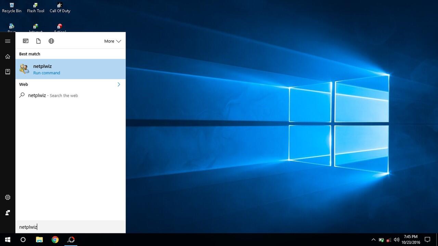The image size is (438, 246).
Task: Open volume control in system tray
Action: (397, 240)
